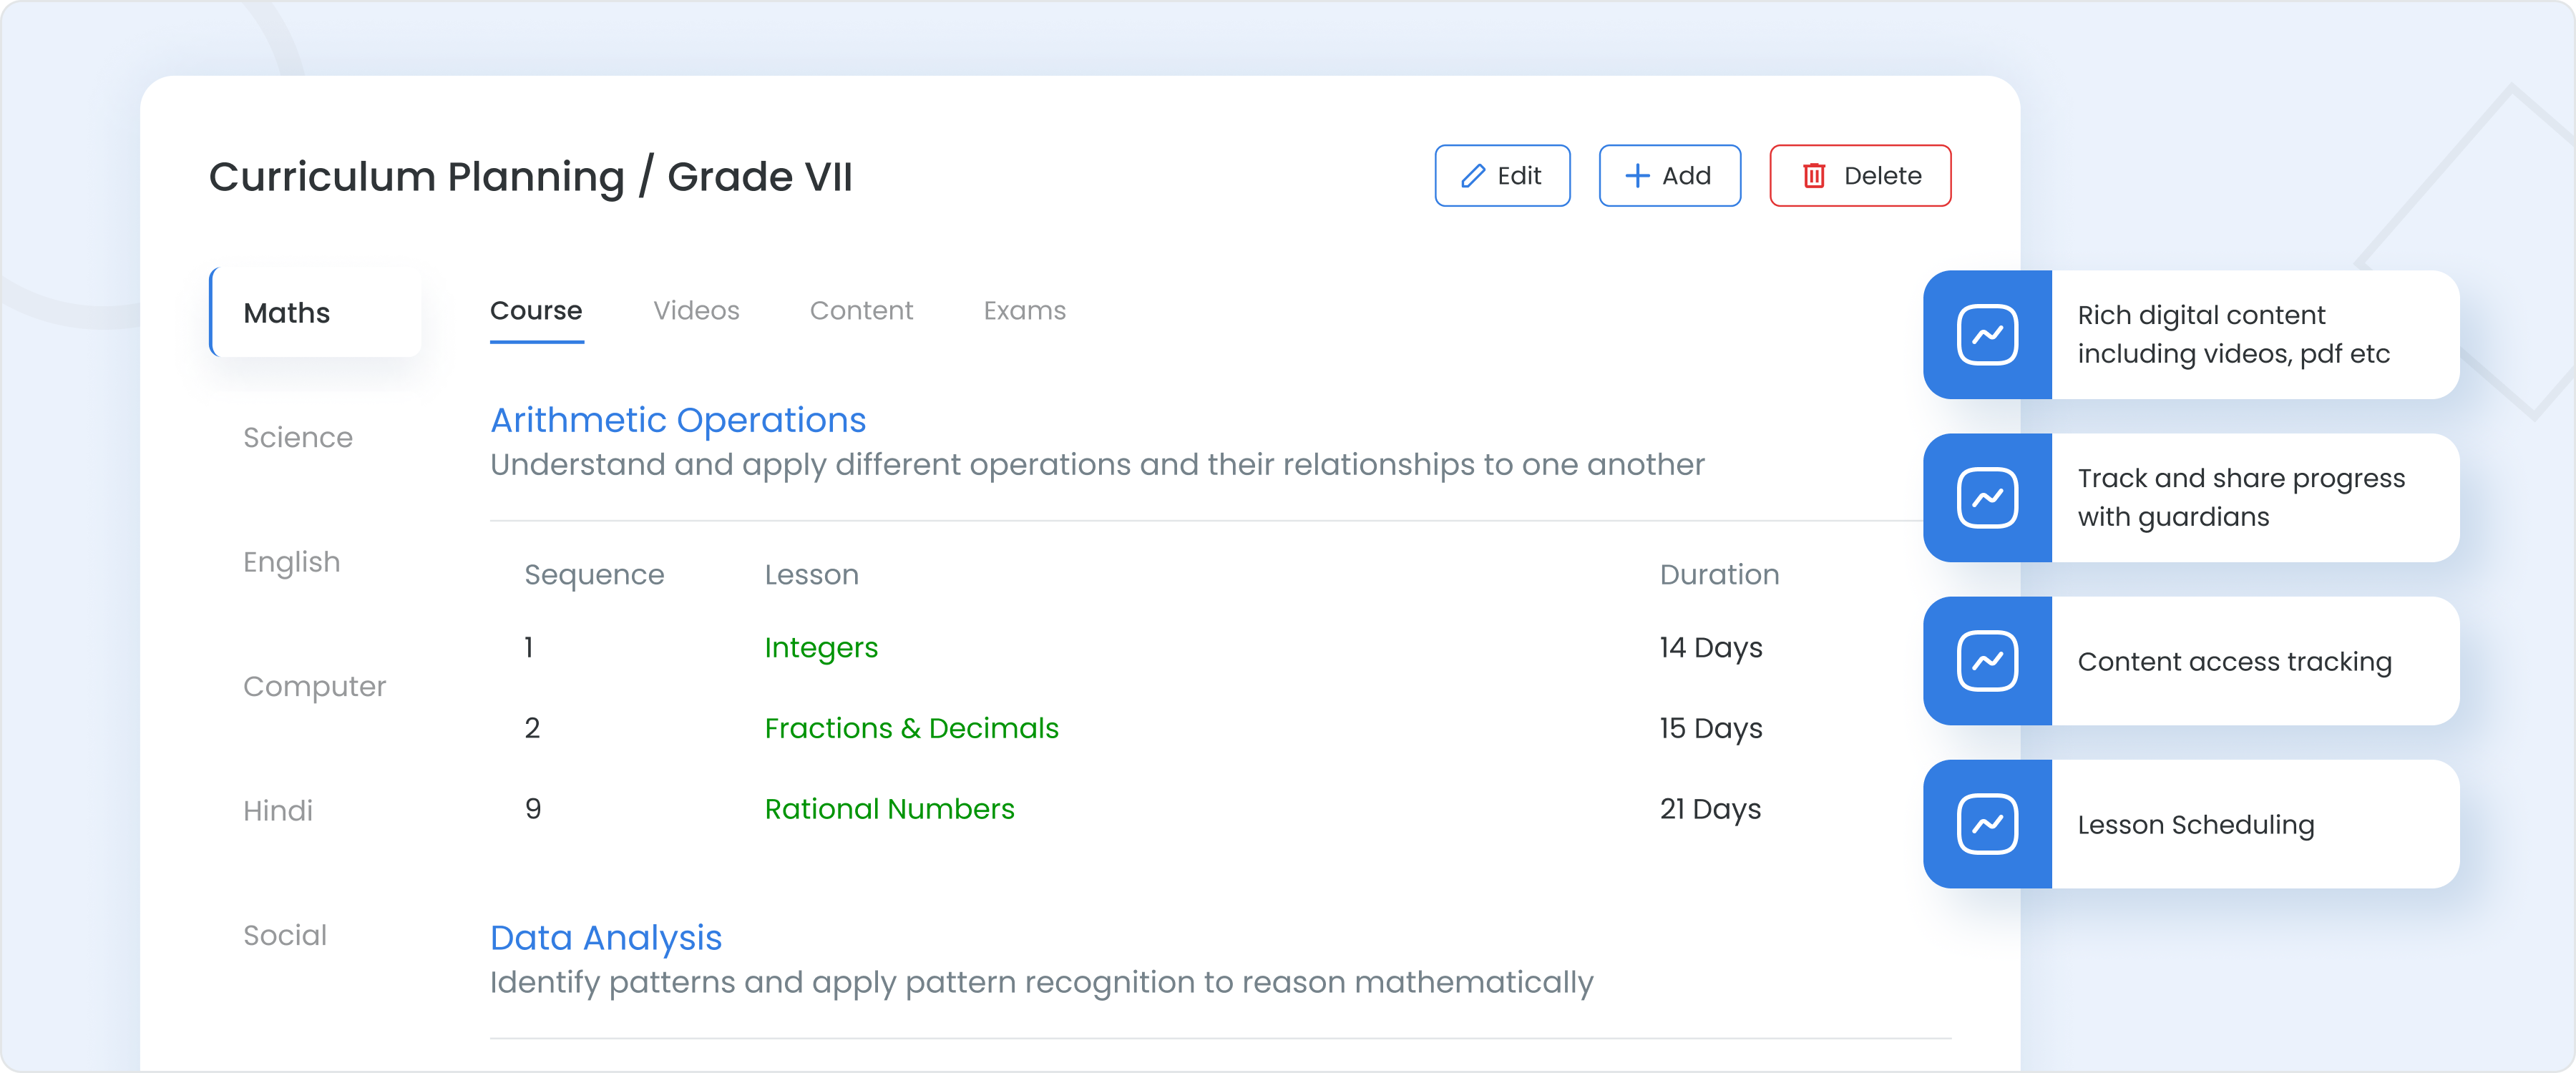Click the plus icon in Add button
2576x1073 pixels.
[x=1637, y=176]
